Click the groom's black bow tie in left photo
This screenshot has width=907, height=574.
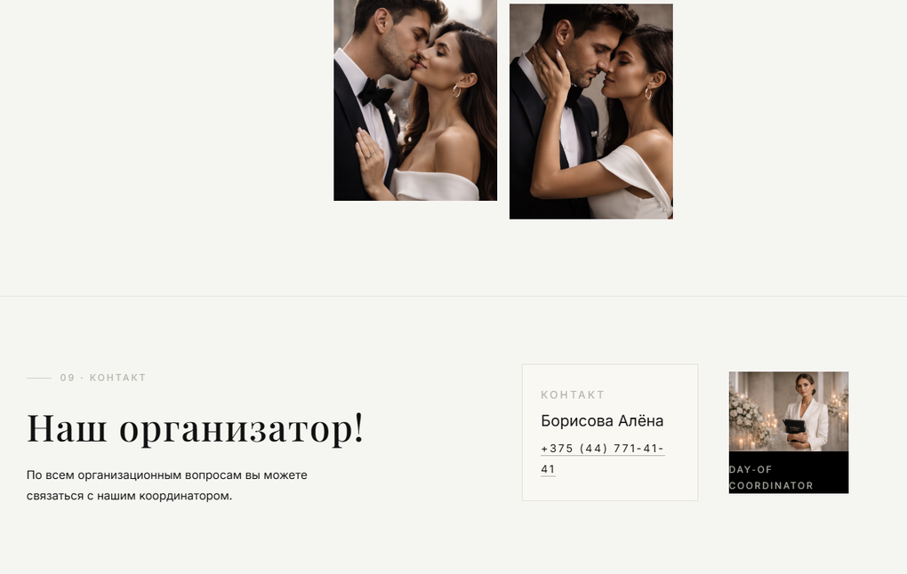pos(374,93)
